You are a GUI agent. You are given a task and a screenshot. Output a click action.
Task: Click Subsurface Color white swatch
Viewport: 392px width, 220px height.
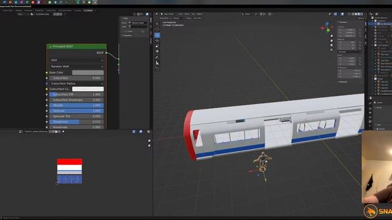click(88, 89)
